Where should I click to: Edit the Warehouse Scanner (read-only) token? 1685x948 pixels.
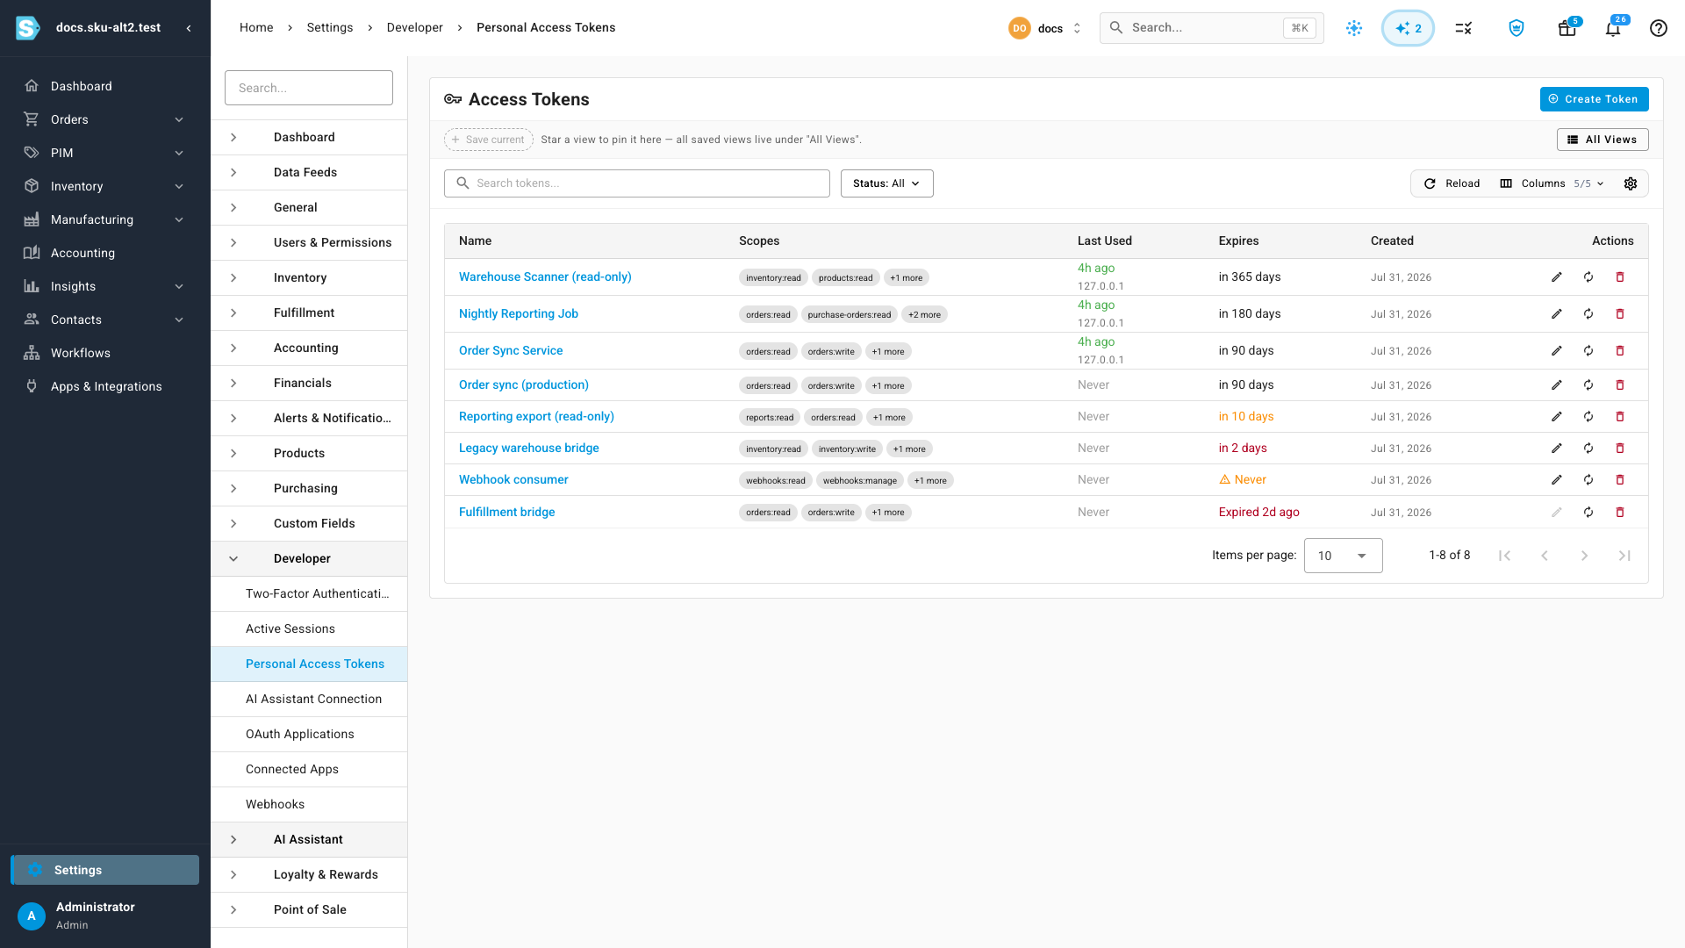tap(1556, 277)
